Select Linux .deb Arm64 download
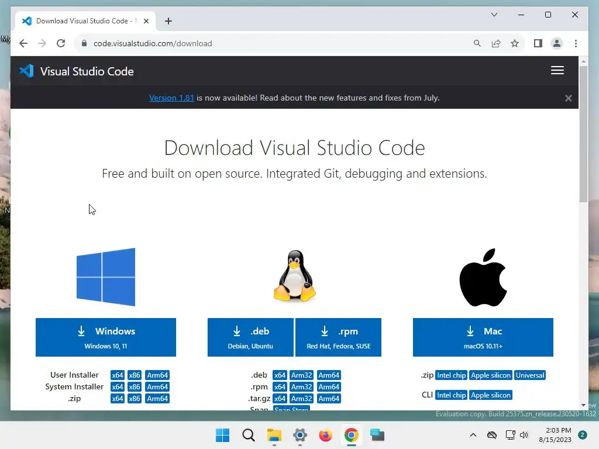Image resolution: width=599 pixels, height=449 pixels. (x=329, y=375)
